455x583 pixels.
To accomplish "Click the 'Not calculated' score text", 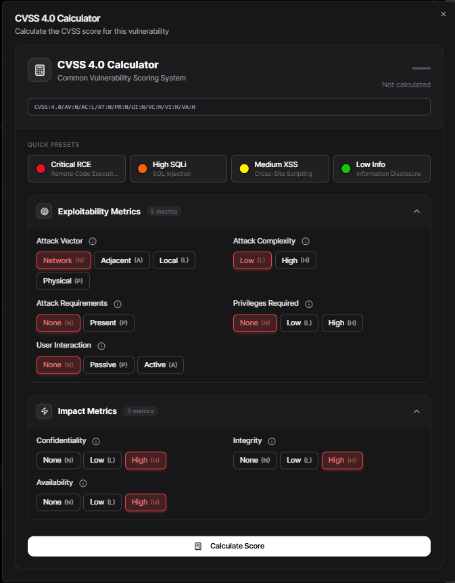I will tap(406, 85).
